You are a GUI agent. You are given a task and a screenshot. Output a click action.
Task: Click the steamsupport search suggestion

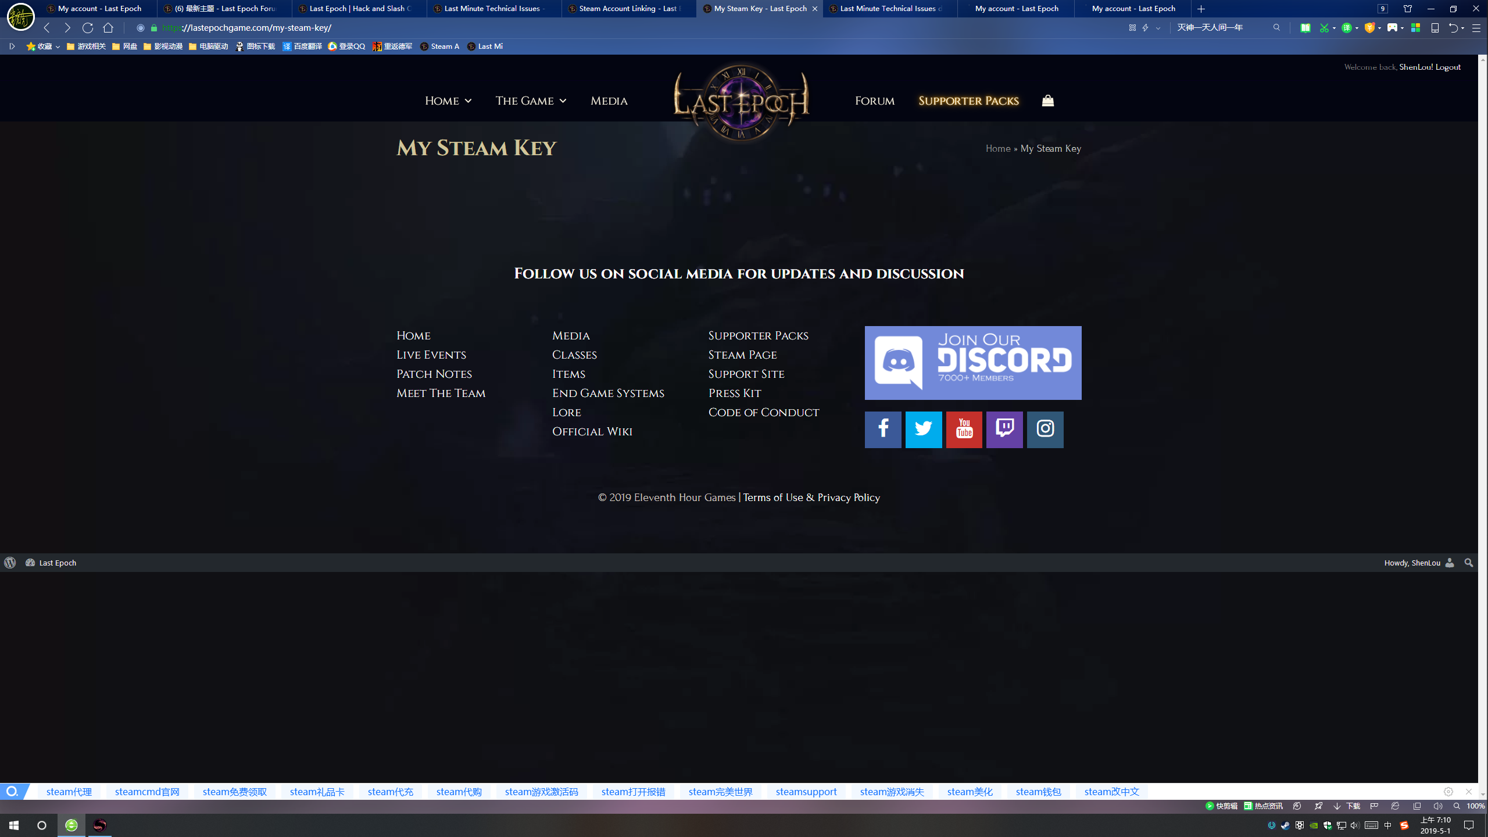[806, 792]
